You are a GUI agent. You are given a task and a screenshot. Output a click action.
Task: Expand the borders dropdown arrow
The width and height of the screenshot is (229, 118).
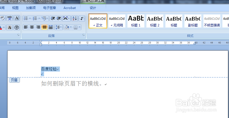point(80,27)
